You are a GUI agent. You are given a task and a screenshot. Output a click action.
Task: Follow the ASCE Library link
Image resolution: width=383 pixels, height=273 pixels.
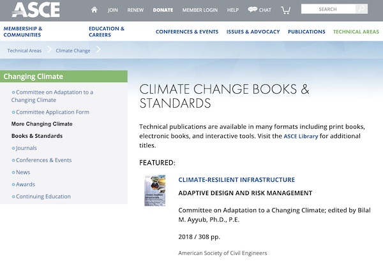coord(301,136)
